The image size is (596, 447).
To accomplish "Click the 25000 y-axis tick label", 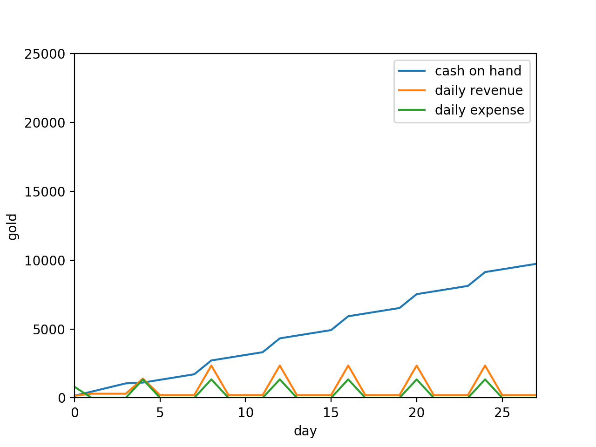I will [46, 54].
